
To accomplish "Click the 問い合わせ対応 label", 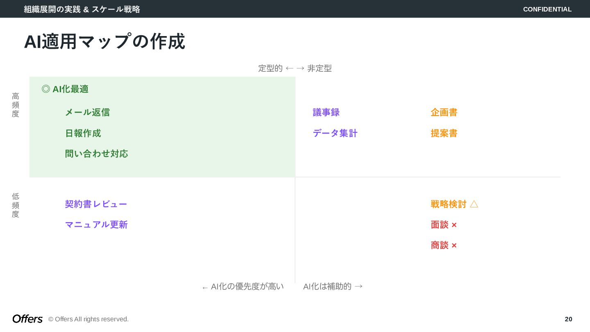I will (96, 154).
